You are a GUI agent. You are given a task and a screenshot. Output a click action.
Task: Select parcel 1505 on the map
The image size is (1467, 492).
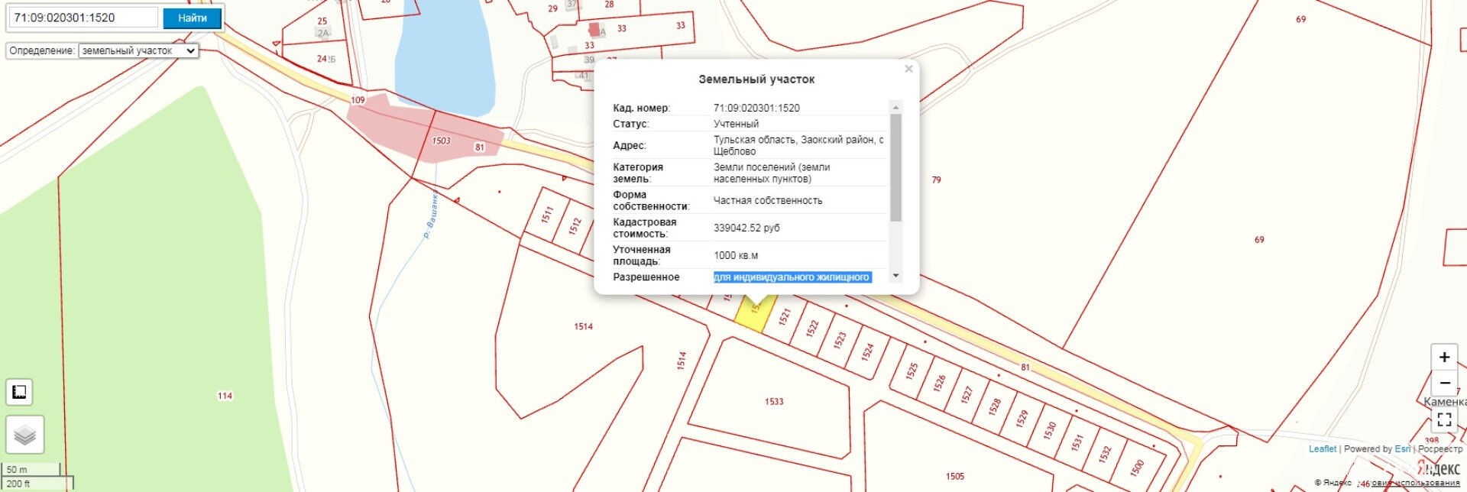pyautogui.click(x=954, y=476)
